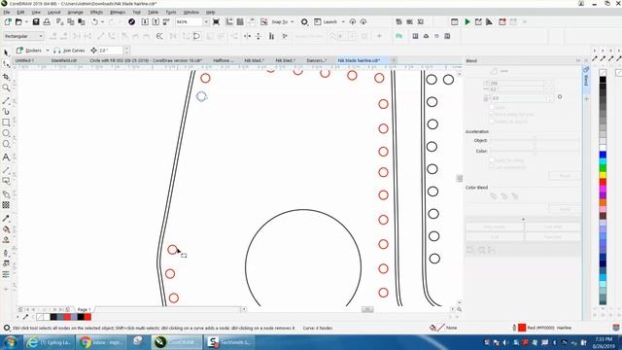Screen dimensions: 622x350
Task: Save the document with floppy icon
Action: click(x=36, y=22)
